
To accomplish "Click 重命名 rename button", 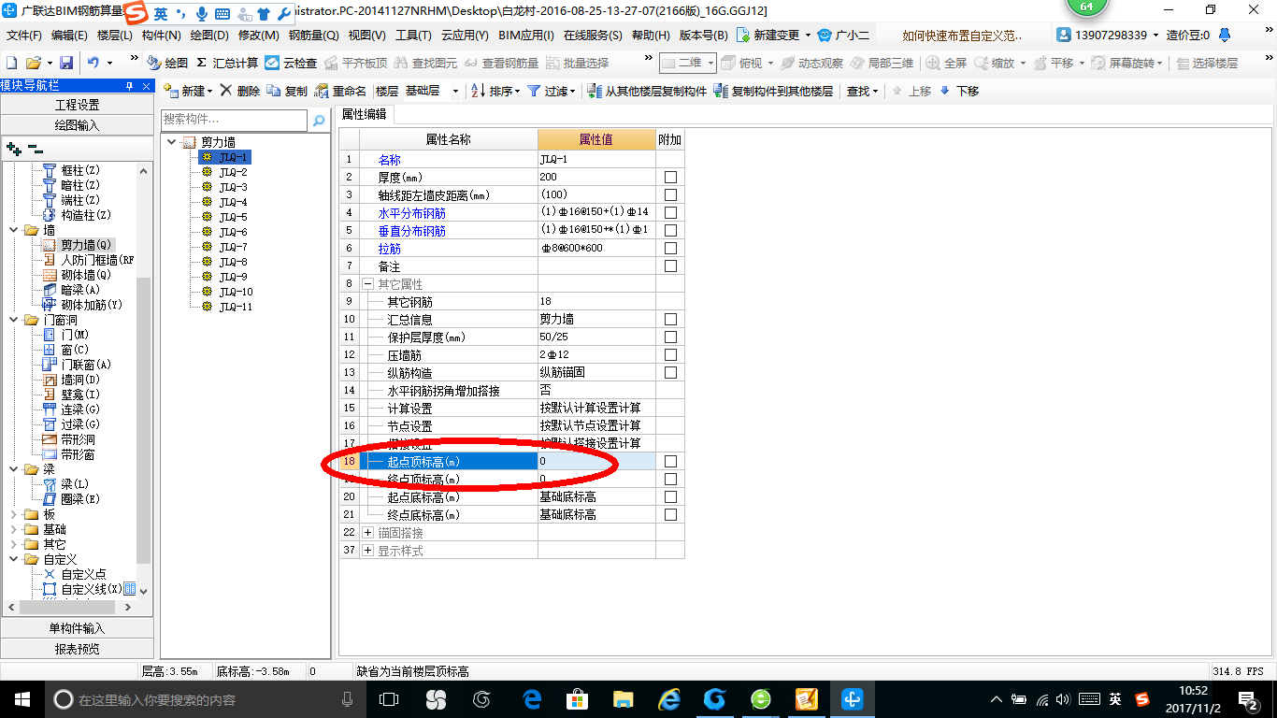I will tap(341, 91).
